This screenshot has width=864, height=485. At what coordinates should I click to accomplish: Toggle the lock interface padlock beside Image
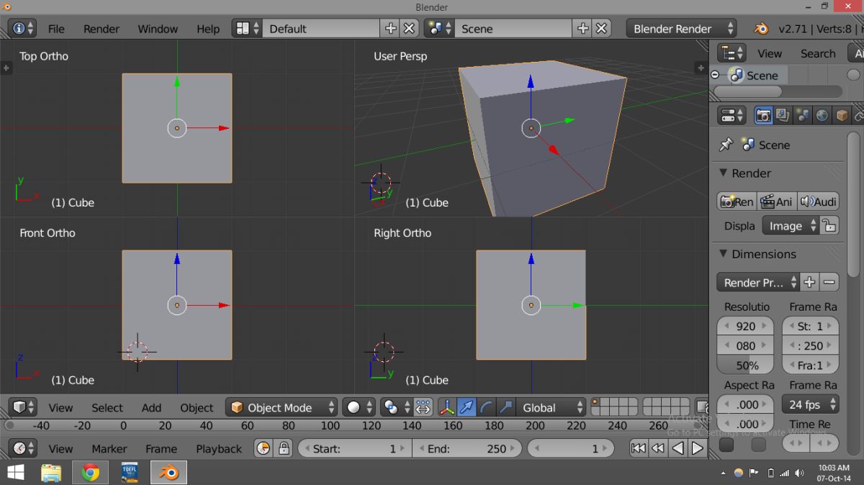click(829, 226)
